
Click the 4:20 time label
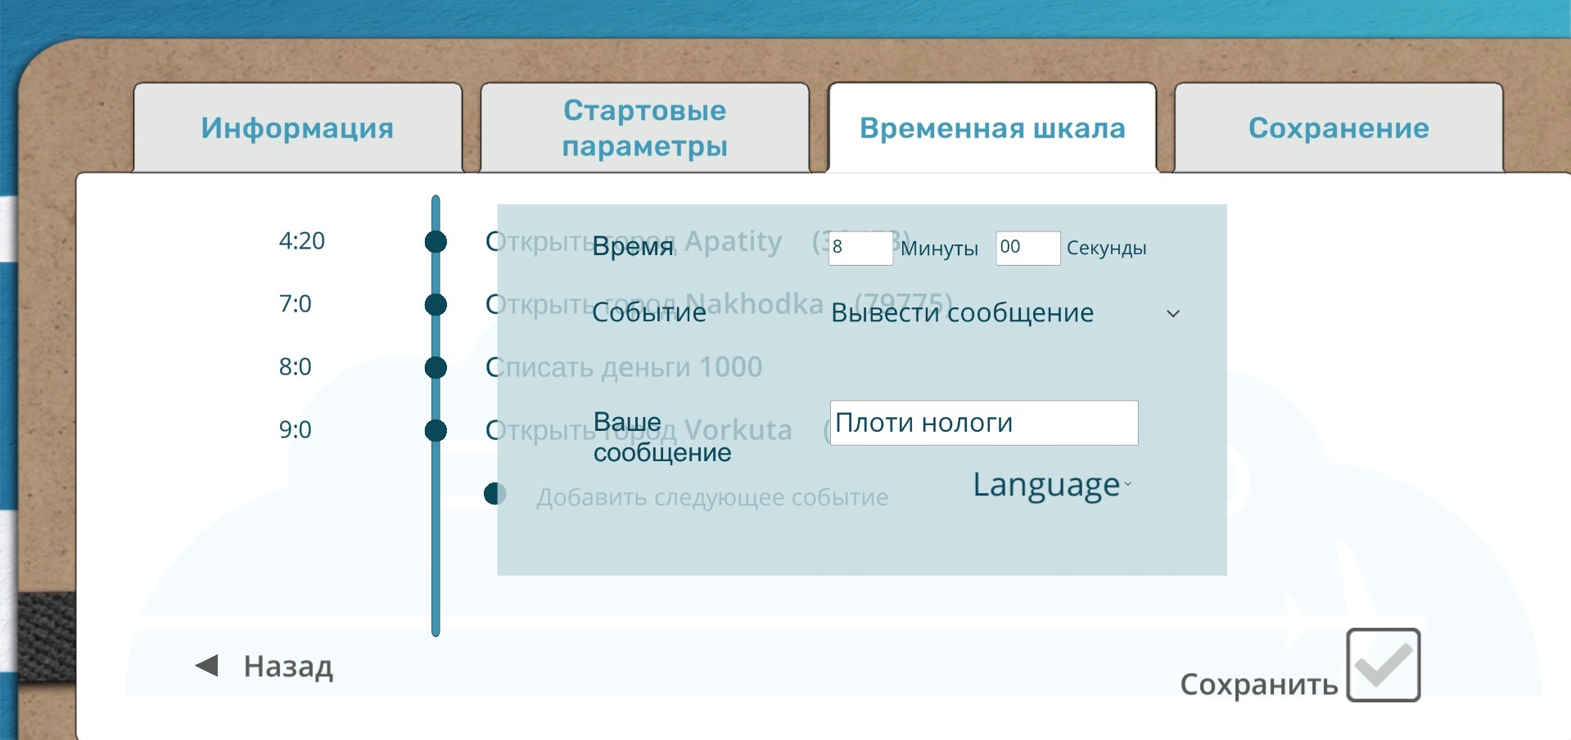click(x=302, y=240)
